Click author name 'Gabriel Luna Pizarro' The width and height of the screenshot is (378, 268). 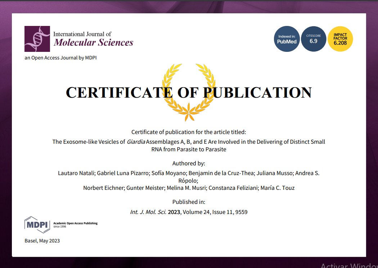pos(123,173)
